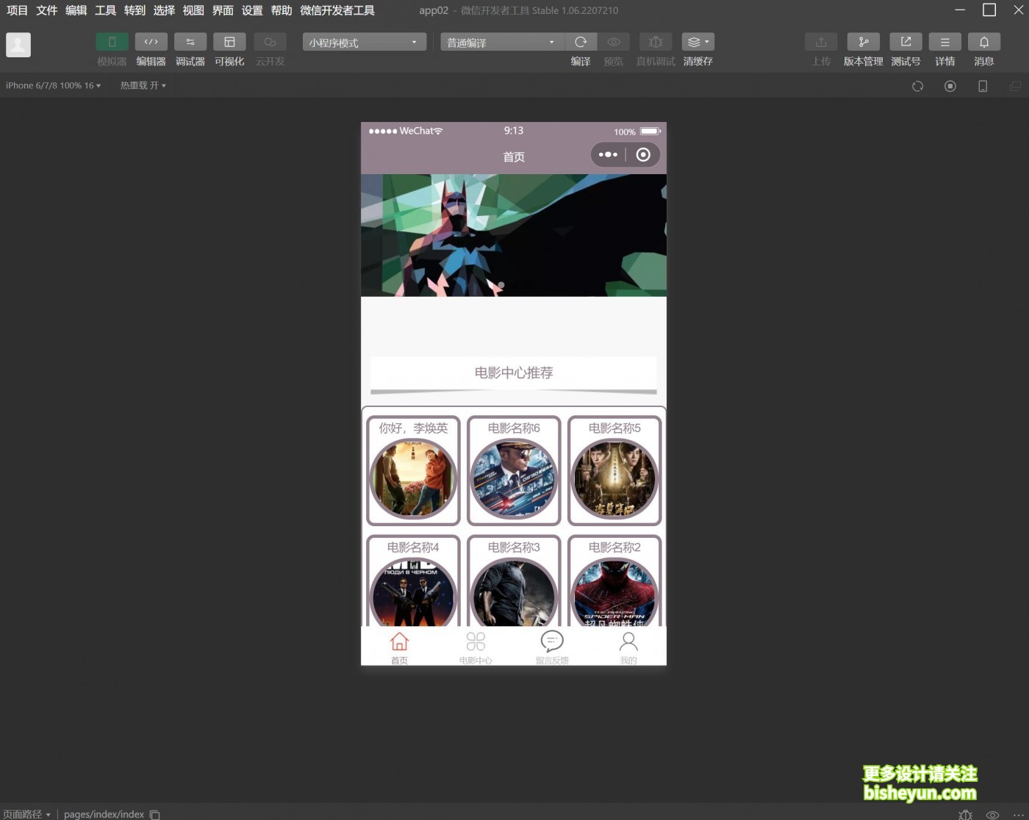
Task: Open the 设置 menu
Action: tap(252, 10)
